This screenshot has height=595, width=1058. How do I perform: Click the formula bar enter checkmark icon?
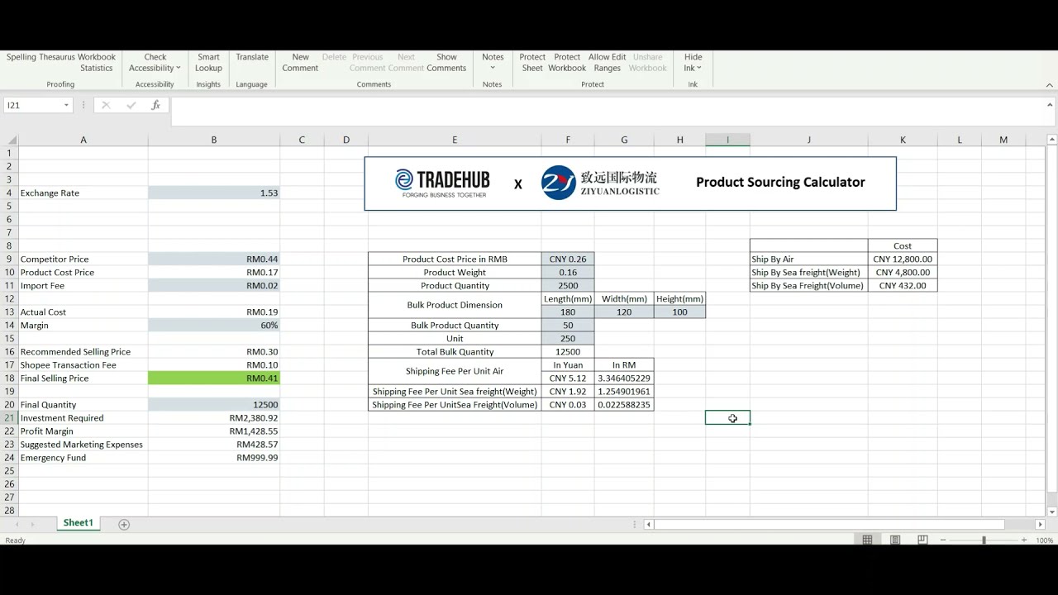(x=131, y=105)
